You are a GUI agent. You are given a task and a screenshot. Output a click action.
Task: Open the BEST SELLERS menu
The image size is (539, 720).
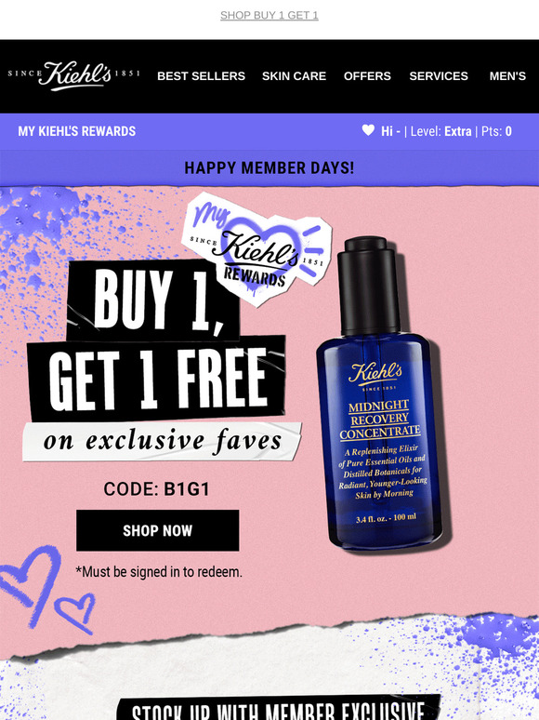(x=201, y=75)
